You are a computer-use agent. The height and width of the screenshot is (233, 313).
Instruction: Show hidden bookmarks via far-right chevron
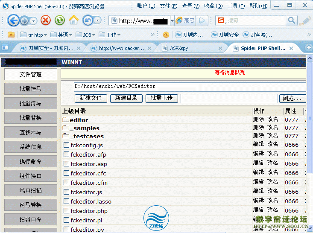(x=309, y=34)
